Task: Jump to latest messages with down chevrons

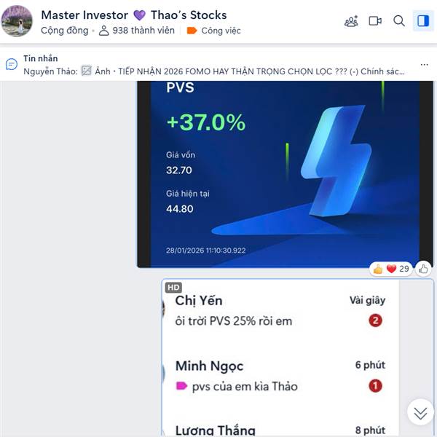Action: pyautogui.click(x=420, y=413)
